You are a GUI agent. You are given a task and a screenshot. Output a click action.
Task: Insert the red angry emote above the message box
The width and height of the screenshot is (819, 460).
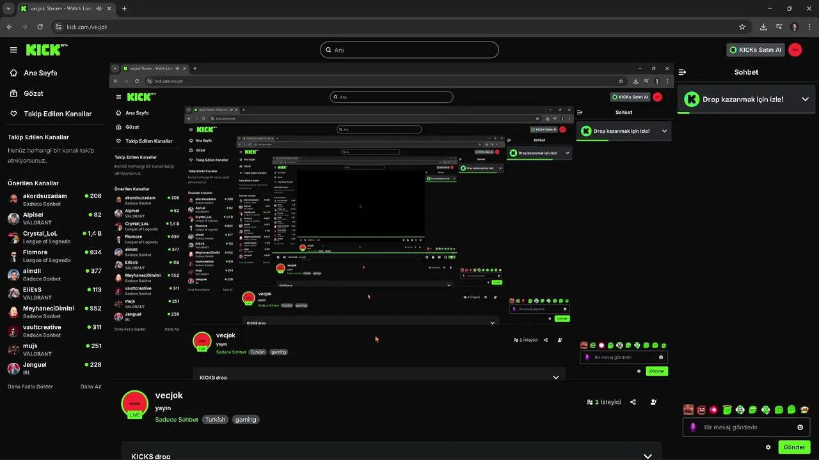[701, 410]
